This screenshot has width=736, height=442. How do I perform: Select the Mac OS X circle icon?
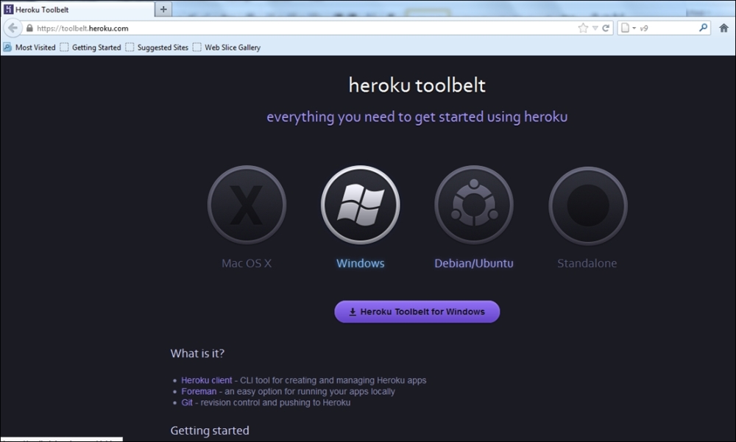tap(247, 205)
